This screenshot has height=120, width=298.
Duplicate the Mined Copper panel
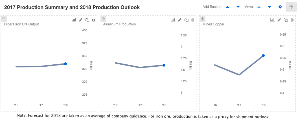286,20
